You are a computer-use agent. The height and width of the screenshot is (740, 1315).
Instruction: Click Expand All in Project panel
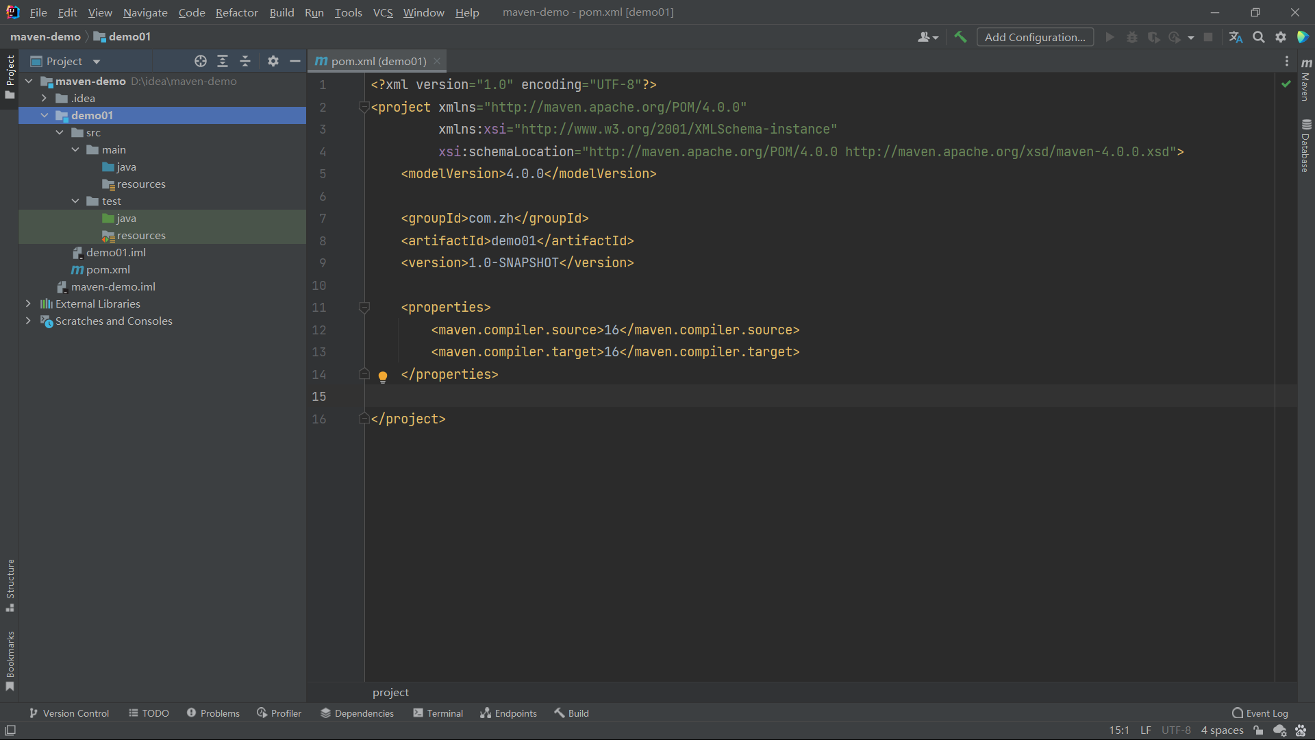[x=223, y=61]
